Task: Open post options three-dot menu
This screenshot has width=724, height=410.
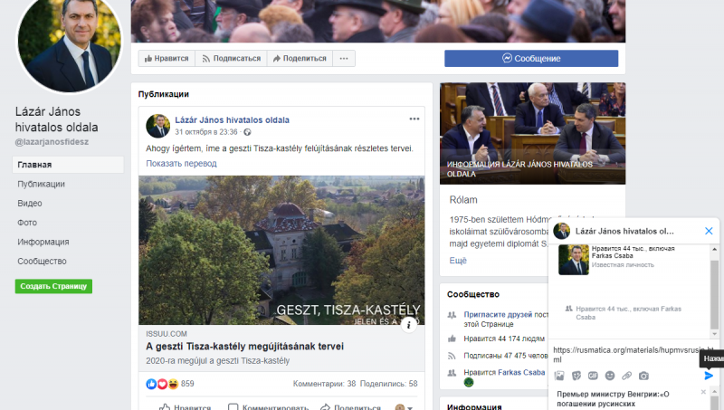Action: [x=414, y=119]
